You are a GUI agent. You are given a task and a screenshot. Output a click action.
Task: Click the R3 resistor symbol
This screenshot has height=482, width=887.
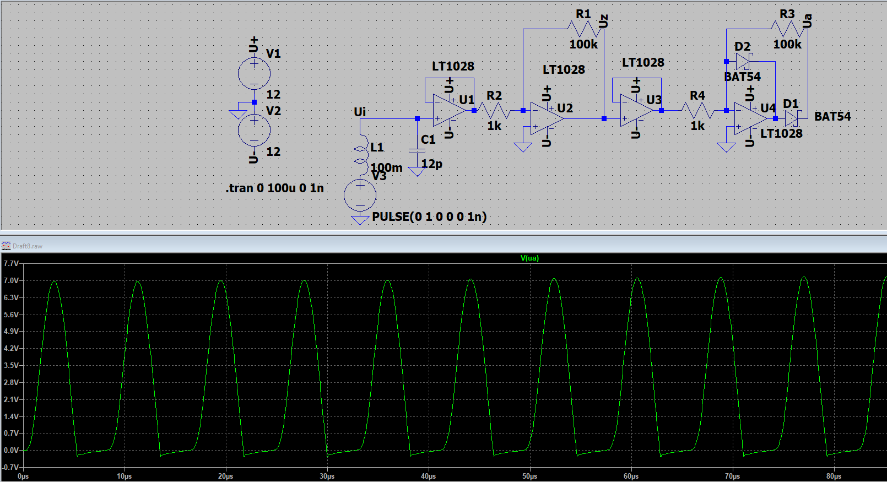[789, 29]
